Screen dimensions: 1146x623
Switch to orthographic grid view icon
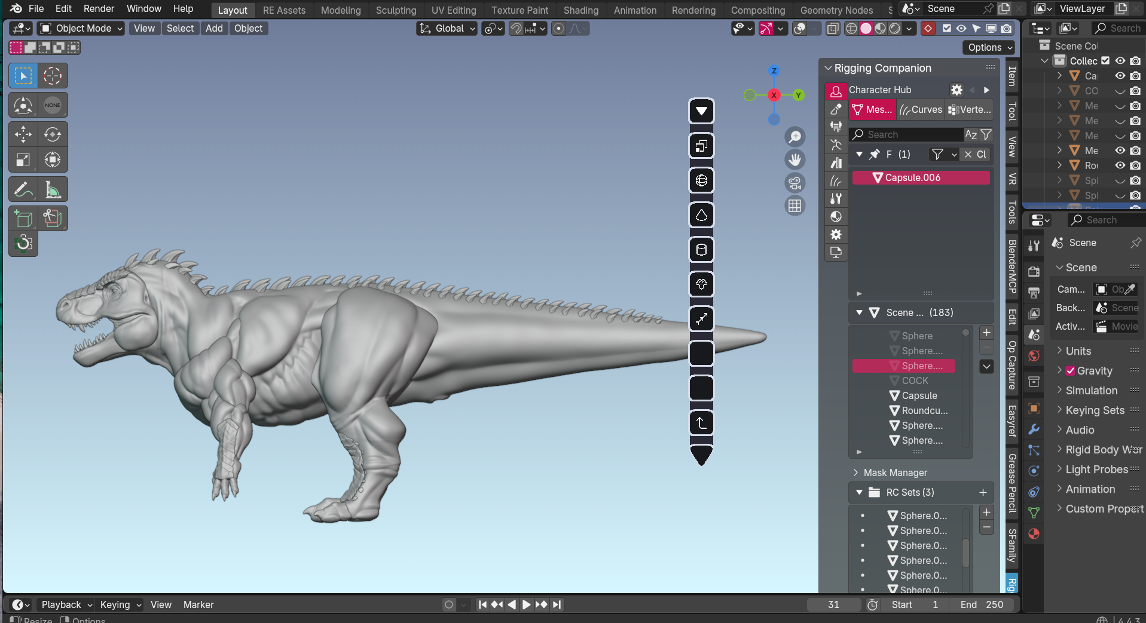pos(794,206)
